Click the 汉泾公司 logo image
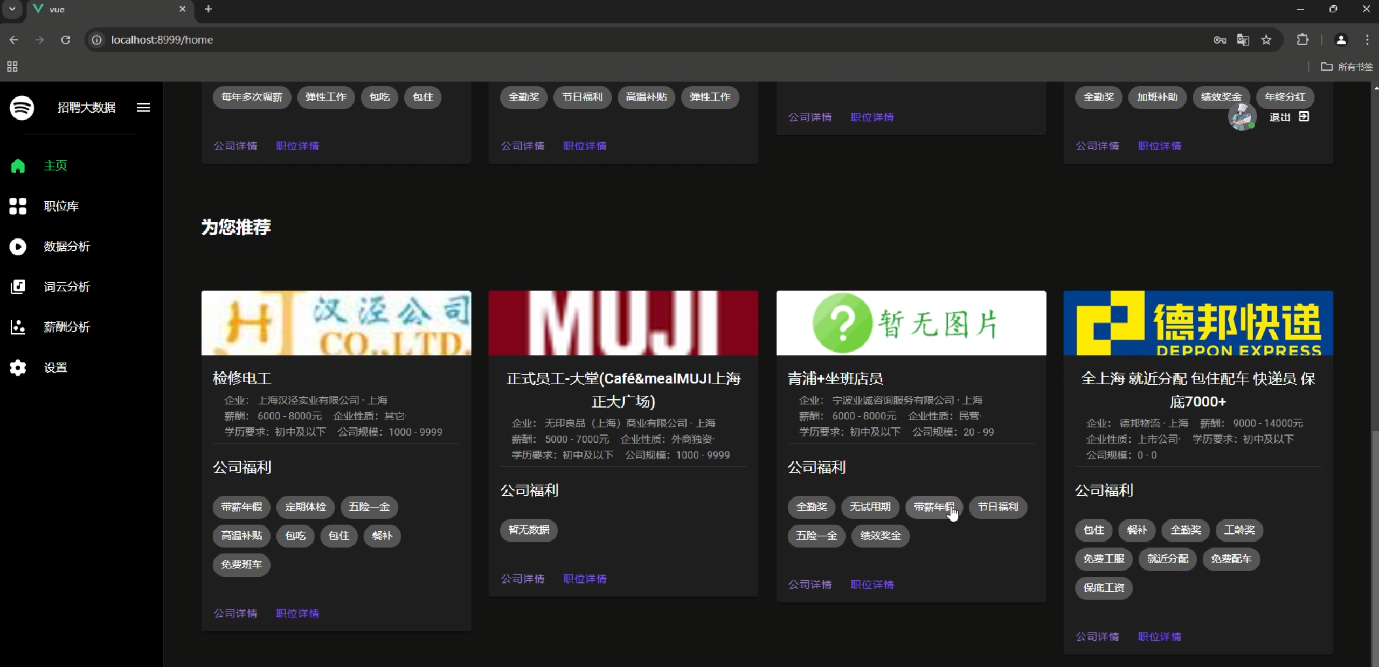Image resolution: width=1379 pixels, height=667 pixels. coord(336,323)
